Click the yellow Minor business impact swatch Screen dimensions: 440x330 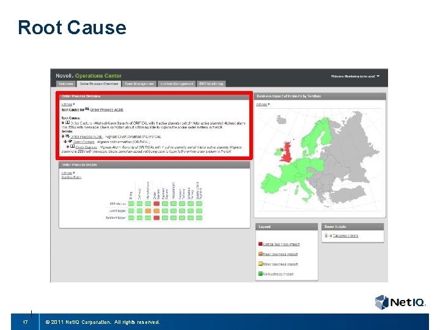tap(260, 264)
